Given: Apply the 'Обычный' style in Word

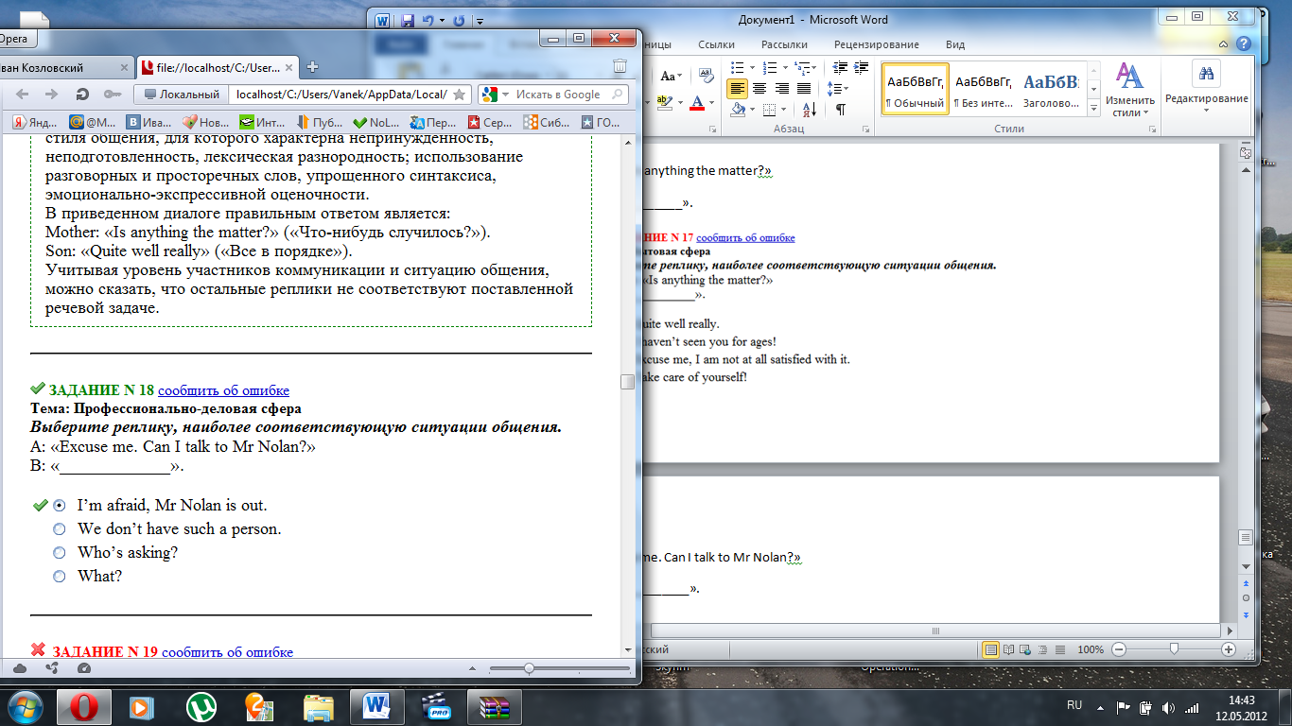Looking at the screenshot, I should pos(915,89).
